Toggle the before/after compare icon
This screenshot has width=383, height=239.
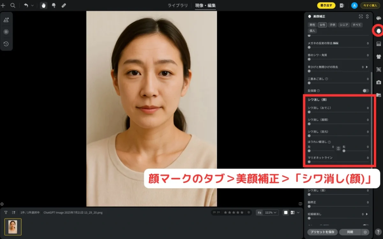(292, 212)
